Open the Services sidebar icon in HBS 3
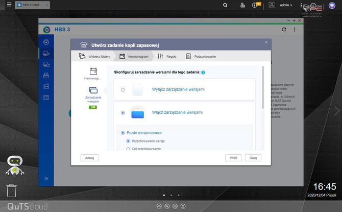 (x=46, y=98)
